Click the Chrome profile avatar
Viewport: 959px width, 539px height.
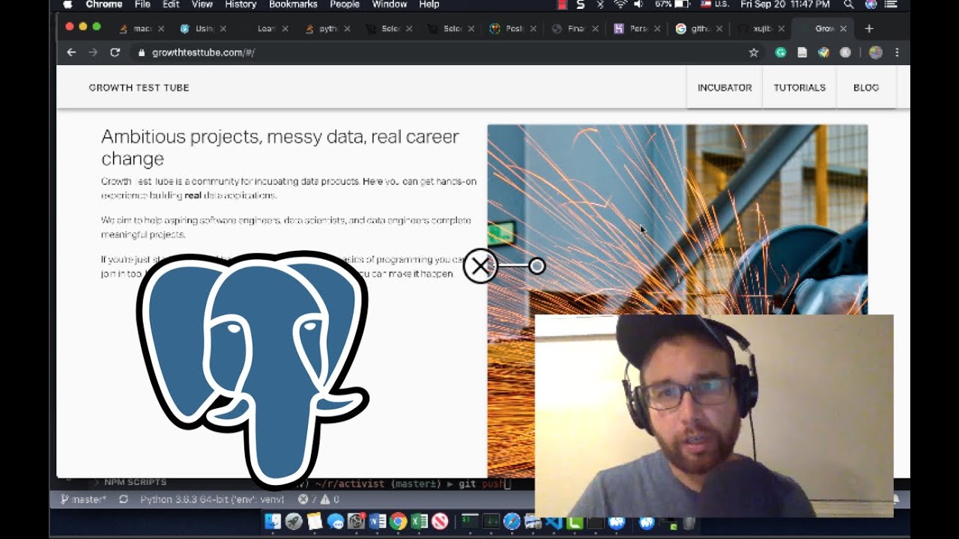(x=875, y=52)
